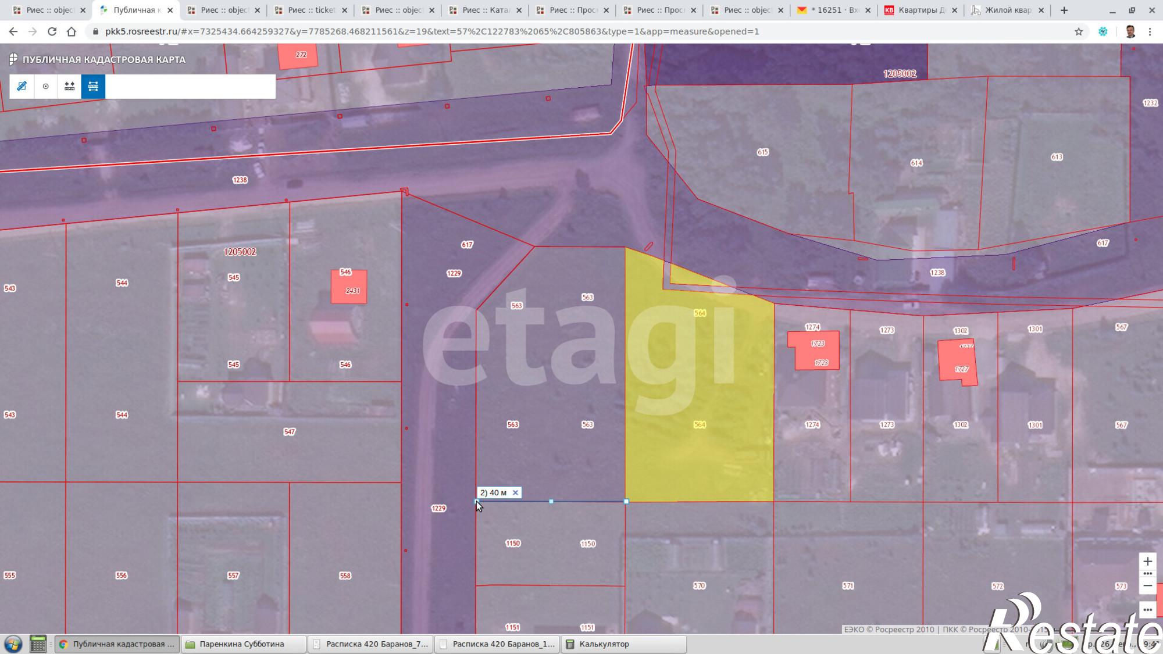
Task: Expand the lower three-dots map menu
Action: coord(1147,610)
